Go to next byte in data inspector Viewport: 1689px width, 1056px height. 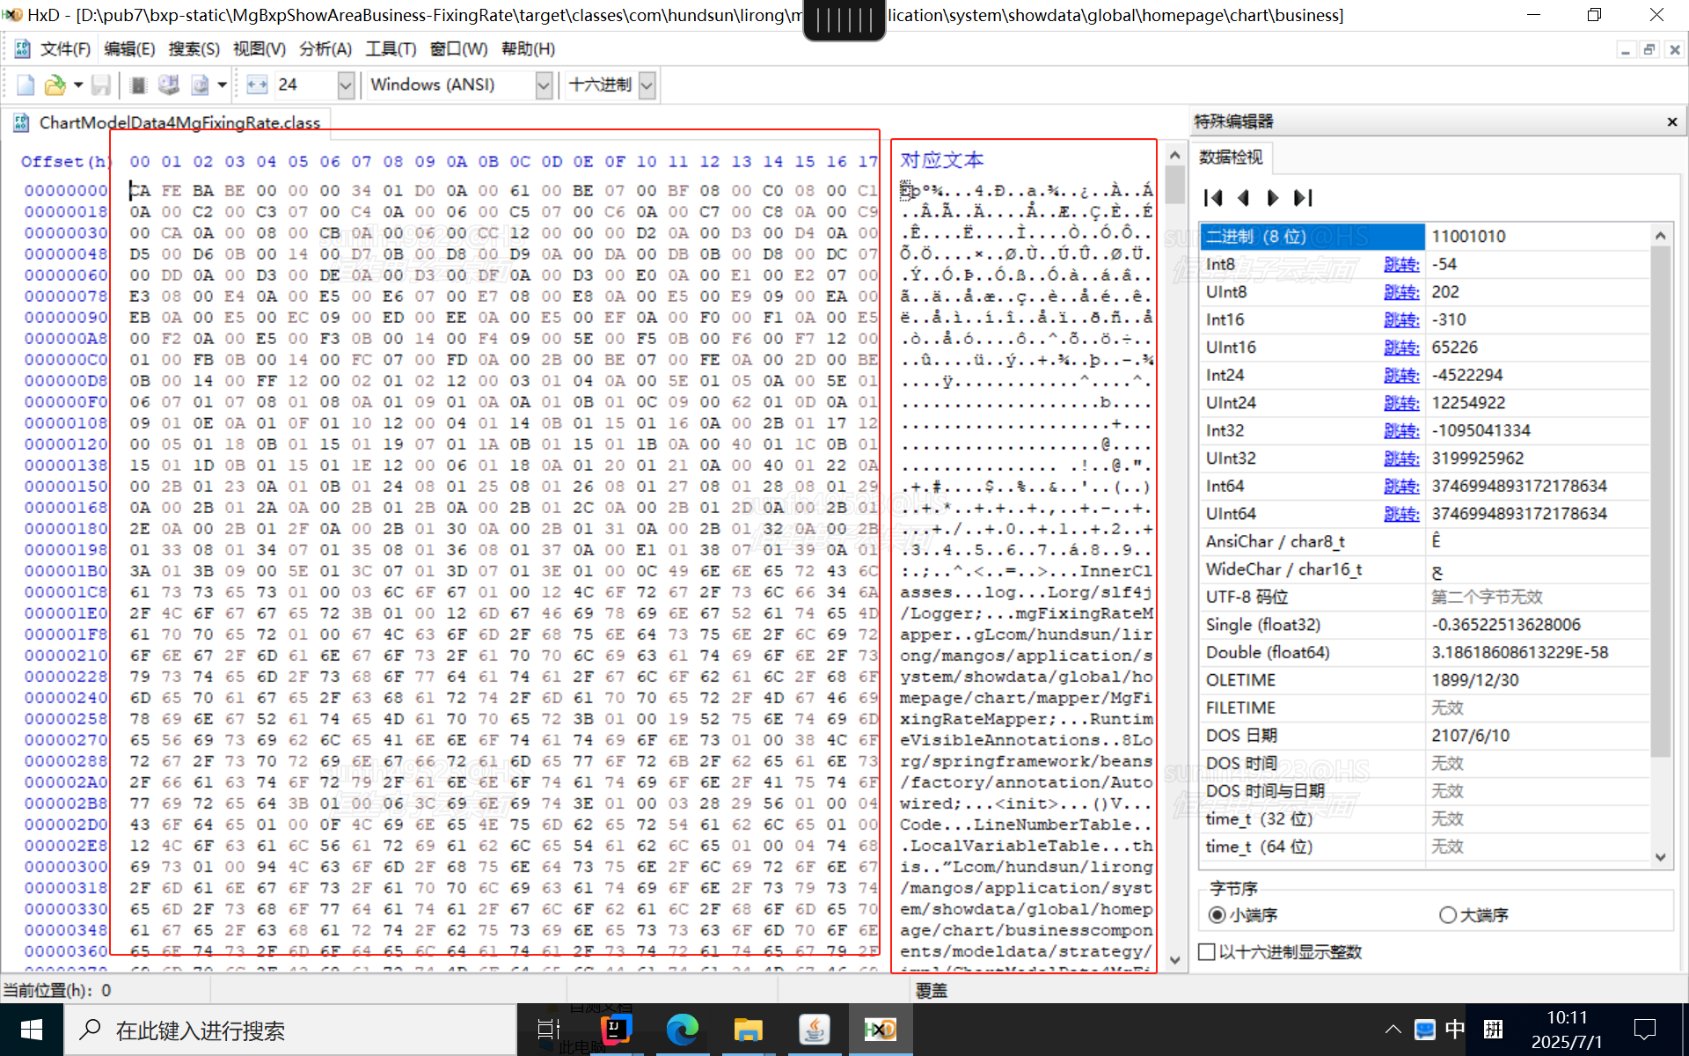pyautogui.click(x=1273, y=198)
